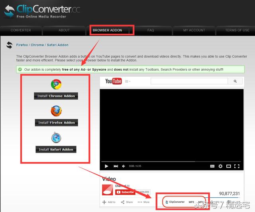Click YouTube search magnifier button

coord(235,81)
